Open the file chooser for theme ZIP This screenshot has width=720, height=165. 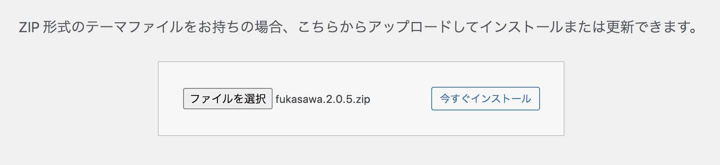coord(228,99)
